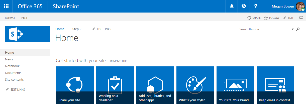Click EDIT LINKS in top navigation
Screen dimensions: 306x112
pyautogui.click(x=102, y=29)
